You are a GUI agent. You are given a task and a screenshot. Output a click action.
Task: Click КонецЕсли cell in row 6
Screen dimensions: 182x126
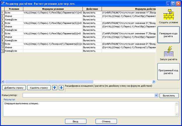click(x=14, y=30)
